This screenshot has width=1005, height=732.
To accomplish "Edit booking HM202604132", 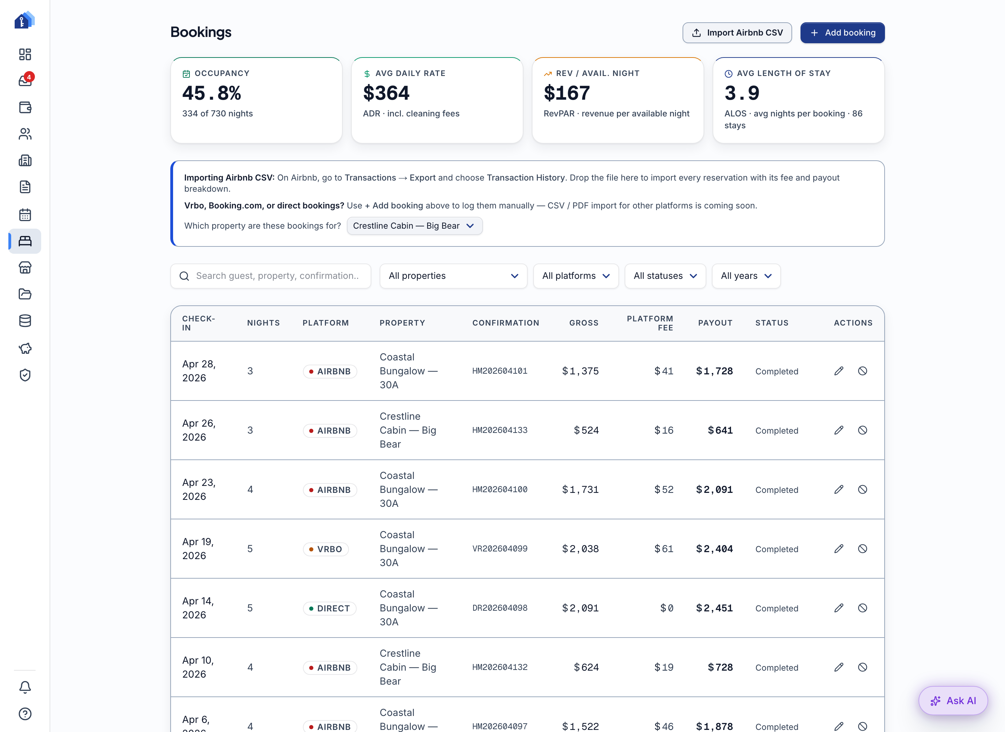I will (839, 667).
